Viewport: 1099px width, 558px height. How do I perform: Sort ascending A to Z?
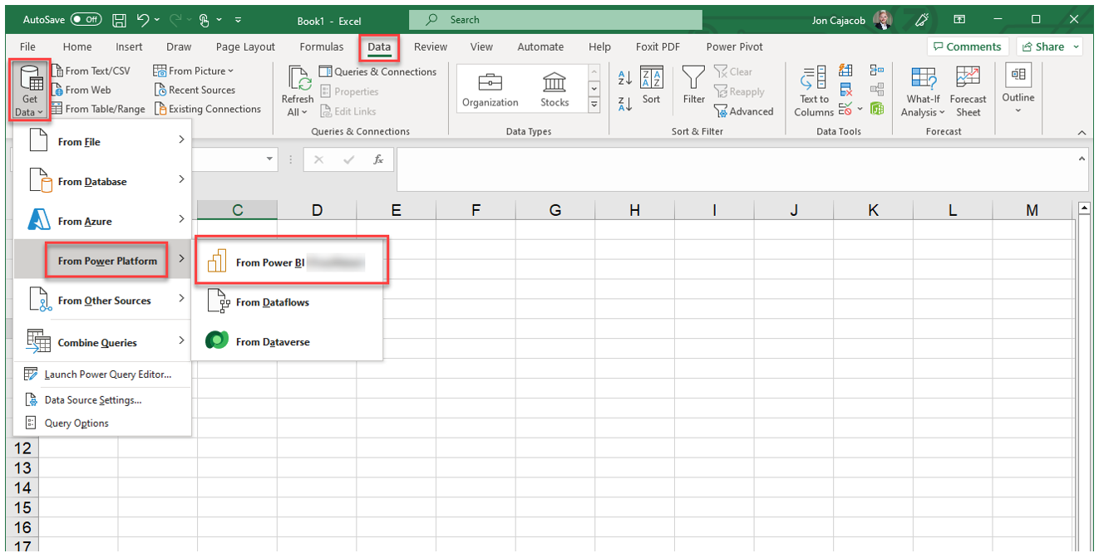[625, 78]
